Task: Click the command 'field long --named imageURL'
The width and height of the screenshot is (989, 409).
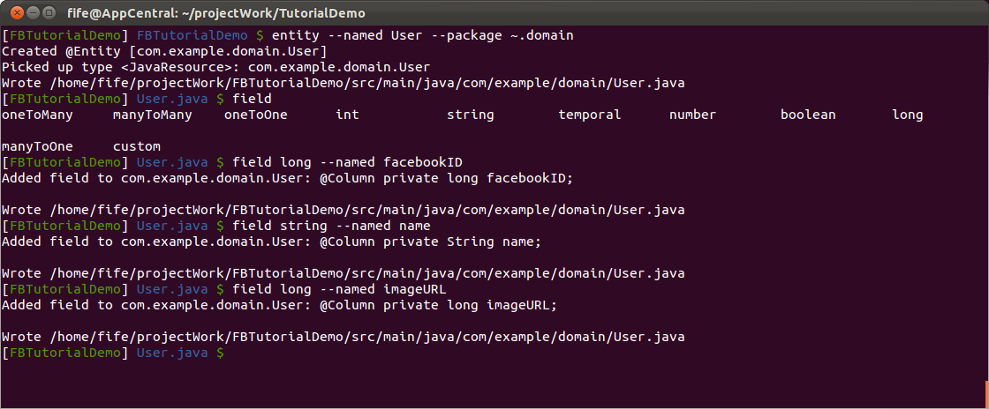Action: click(340, 289)
